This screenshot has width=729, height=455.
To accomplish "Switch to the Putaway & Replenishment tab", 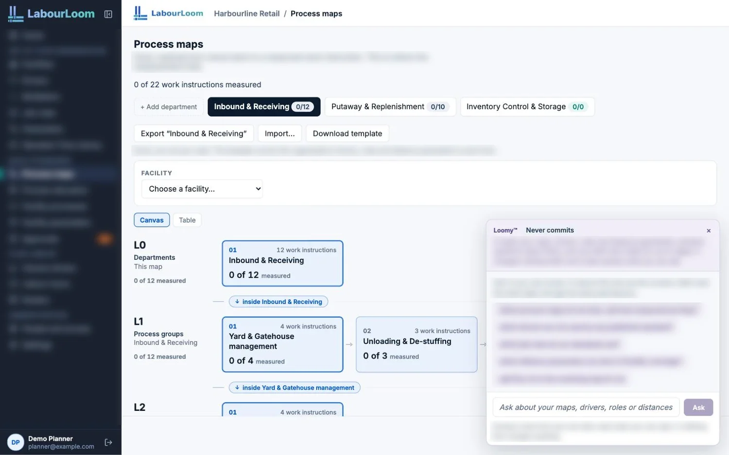I will coord(390,107).
